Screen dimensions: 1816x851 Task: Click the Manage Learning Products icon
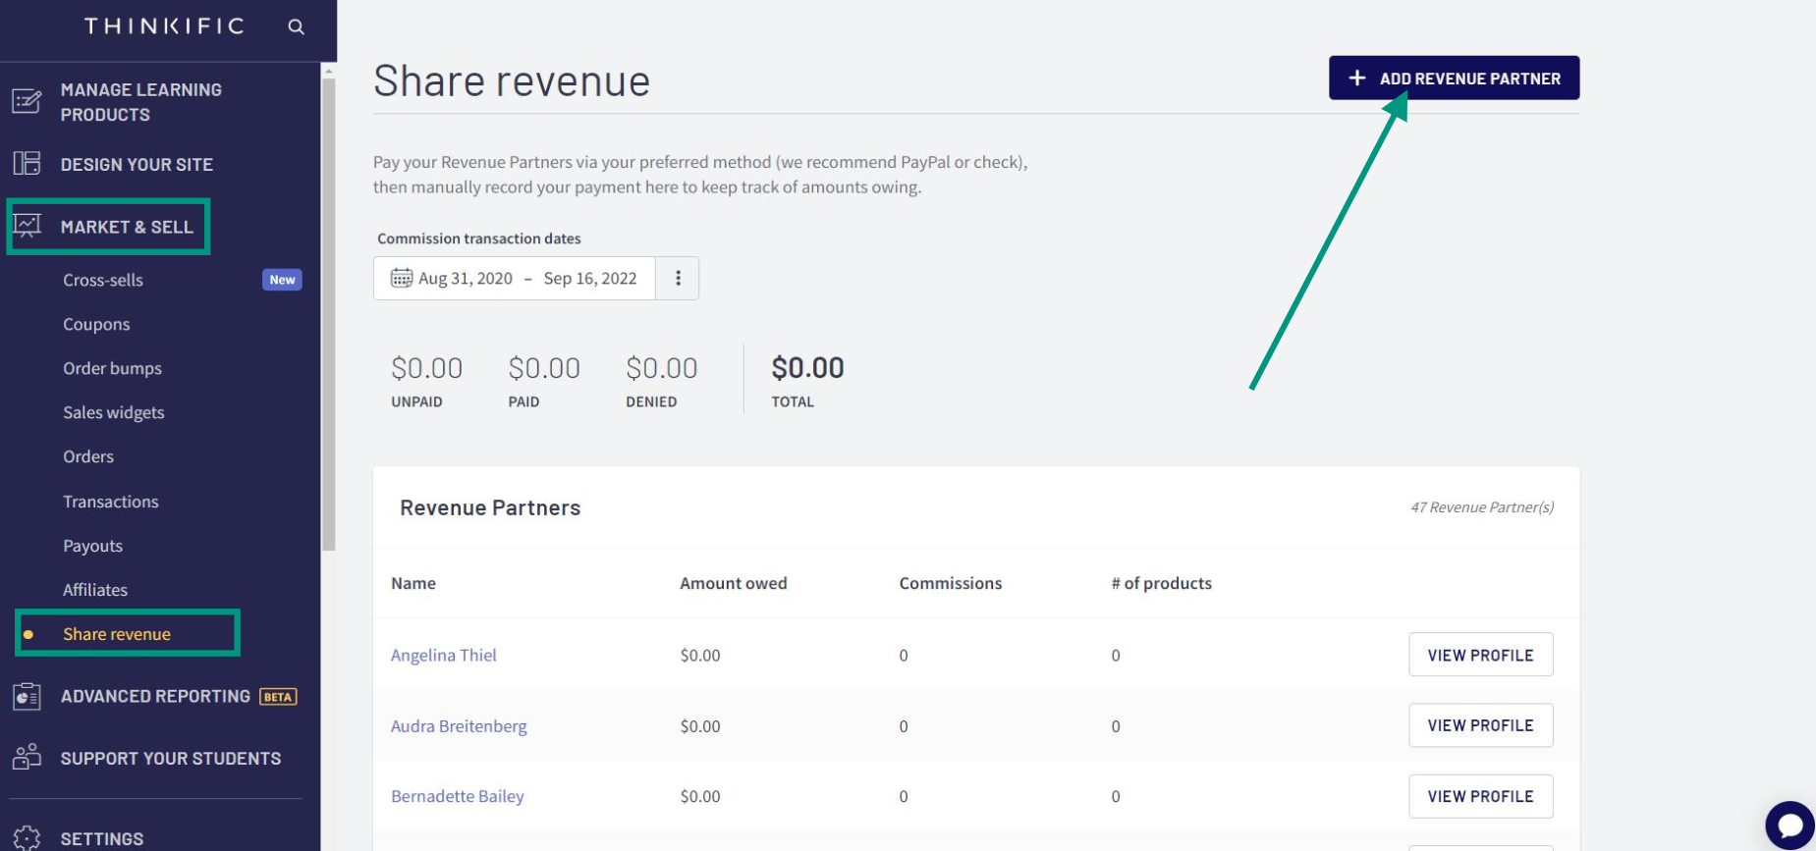tap(27, 101)
